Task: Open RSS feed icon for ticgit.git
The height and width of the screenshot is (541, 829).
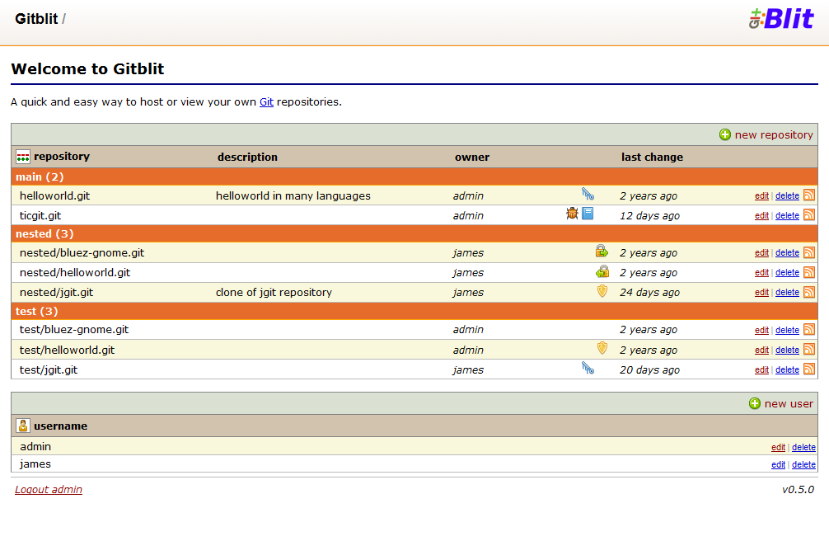Action: click(x=809, y=214)
